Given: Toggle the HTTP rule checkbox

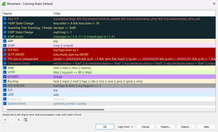Looking at the screenshot, I should [x=5, y=72].
